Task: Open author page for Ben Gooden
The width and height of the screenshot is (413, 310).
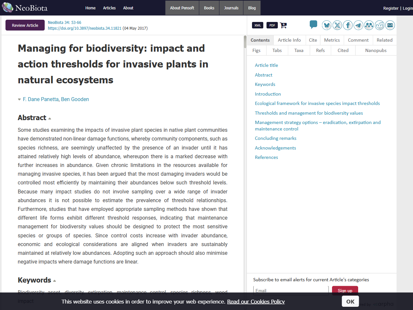Action: tap(75, 99)
